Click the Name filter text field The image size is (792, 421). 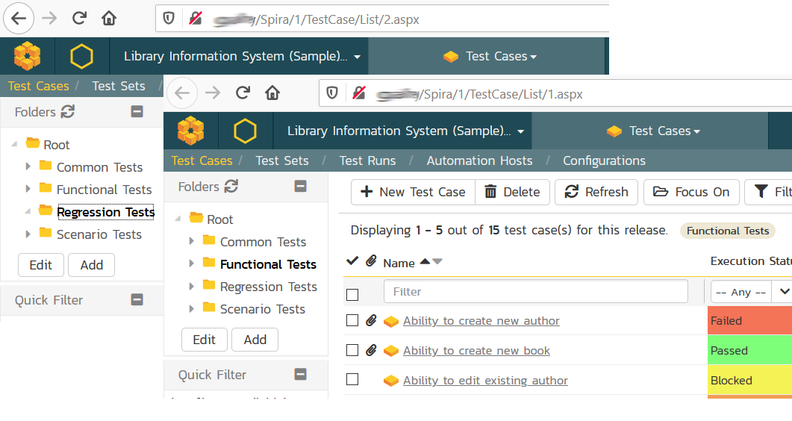535,292
